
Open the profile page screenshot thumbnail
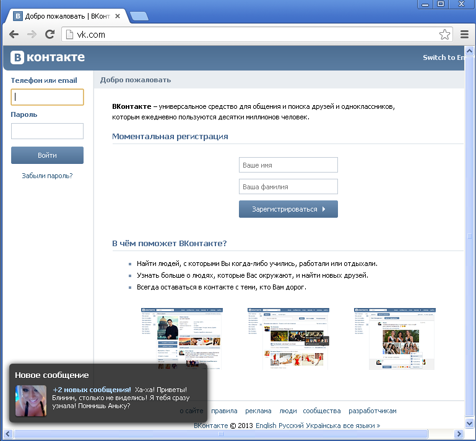[182, 338]
